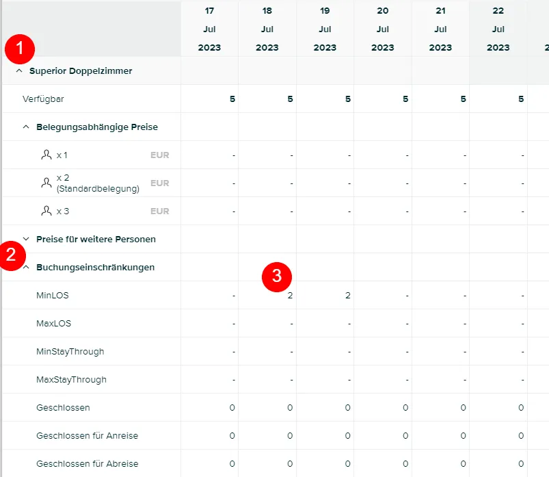This screenshot has width=549, height=477.
Task: Select the 18 Jul 2023 column header
Action: tap(267, 29)
